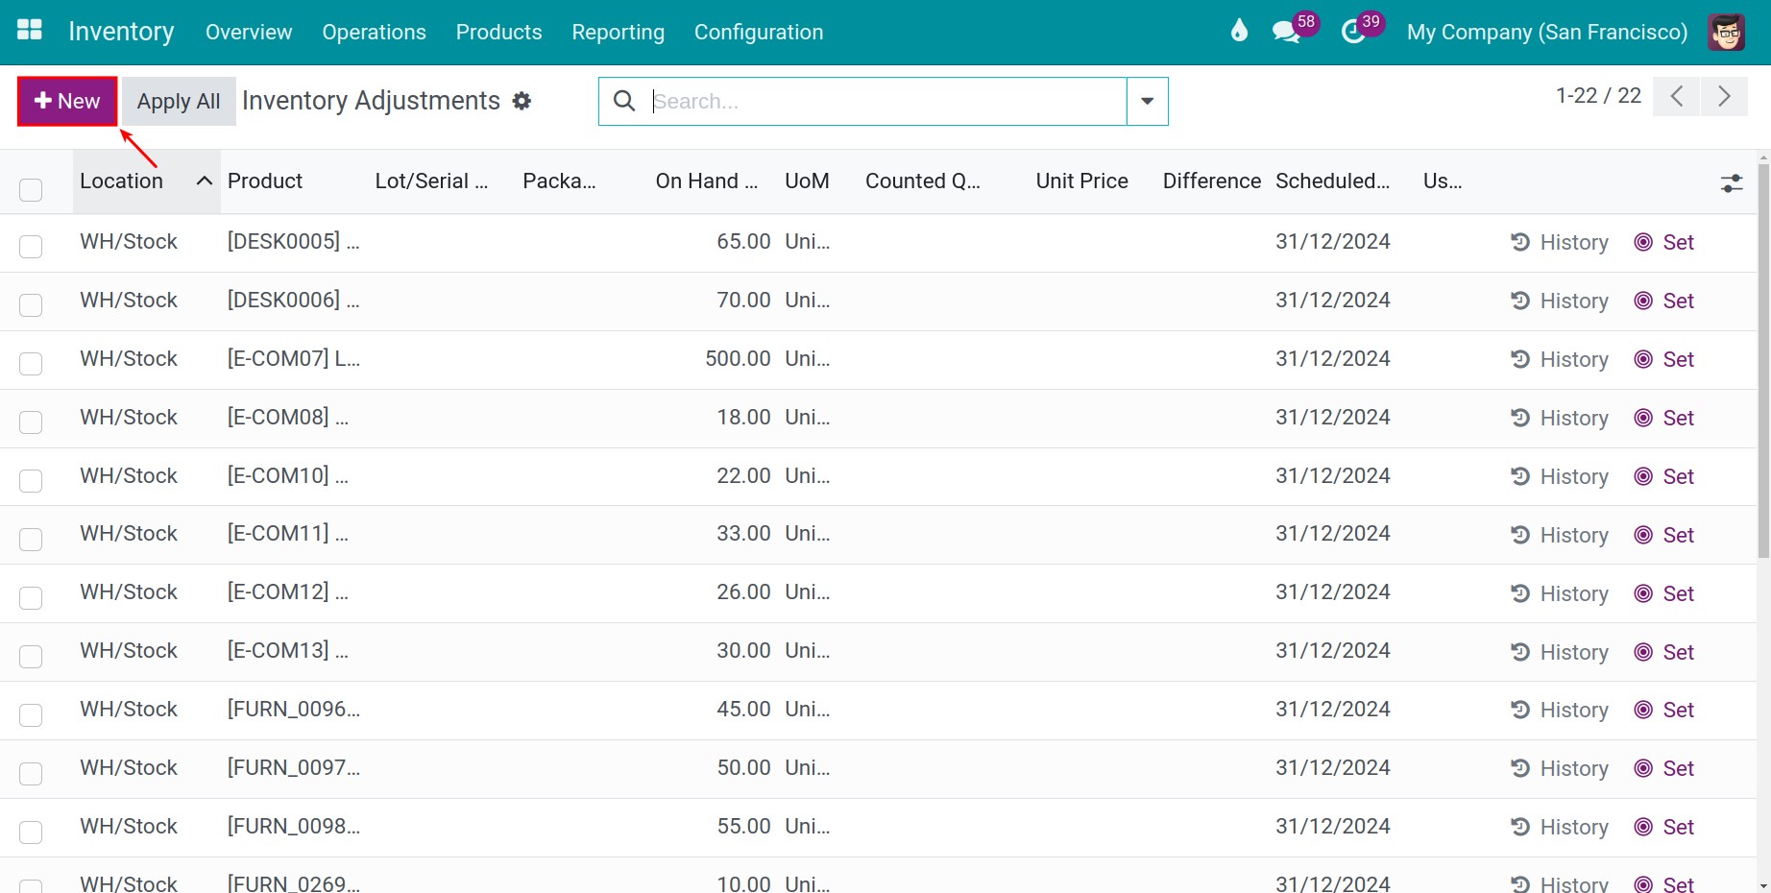Click Set for DESK0006 row
This screenshot has height=893, width=1771.
pos(1664,301)
